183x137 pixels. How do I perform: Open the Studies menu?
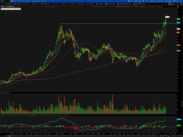coord(169,1)
